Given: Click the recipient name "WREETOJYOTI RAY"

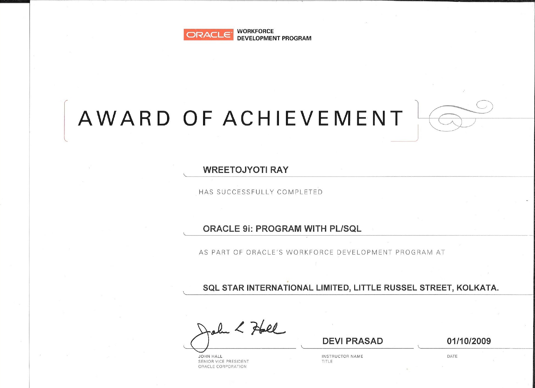Looking at the screenshot, I should (x=246, y=170).
